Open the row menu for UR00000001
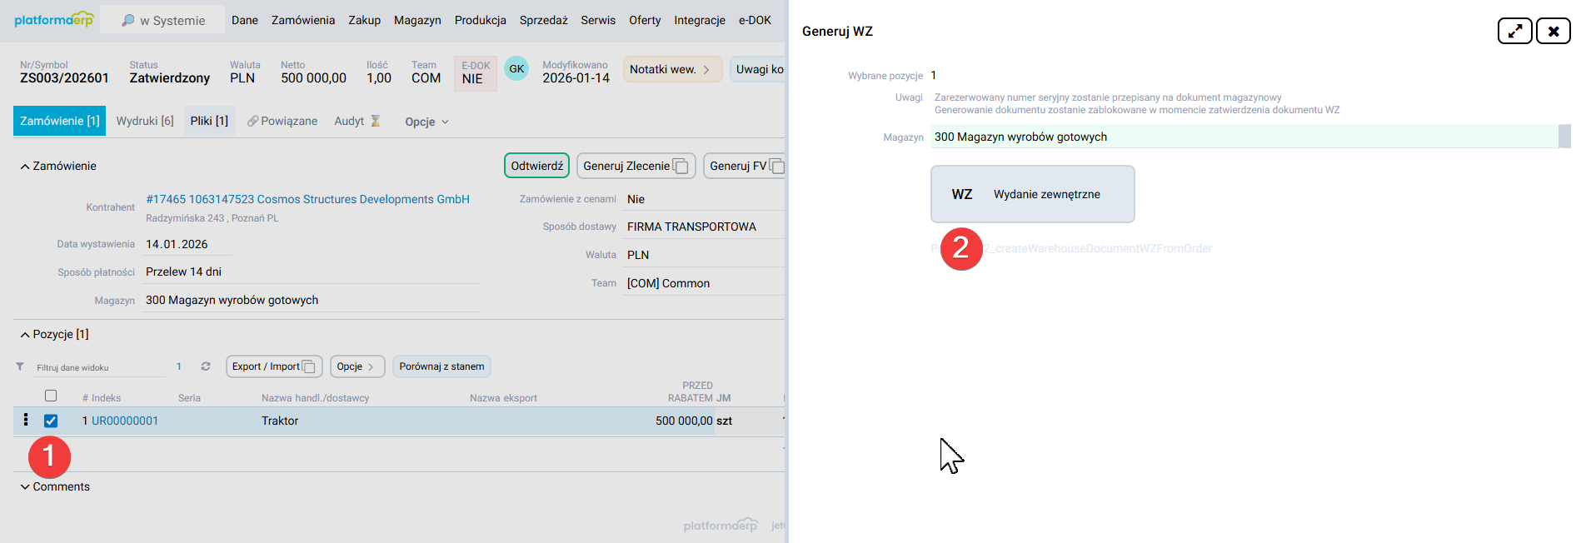 (x=26, y=420)
